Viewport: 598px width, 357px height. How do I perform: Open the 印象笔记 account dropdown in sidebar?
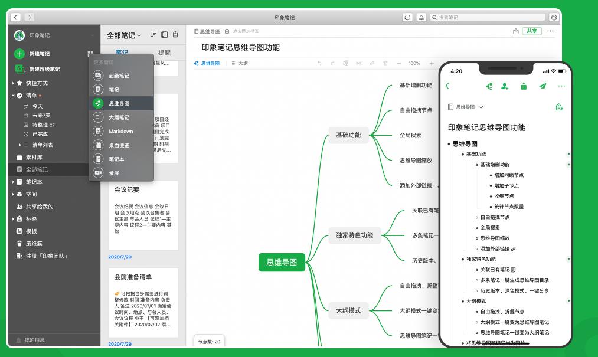pos(92,35)
